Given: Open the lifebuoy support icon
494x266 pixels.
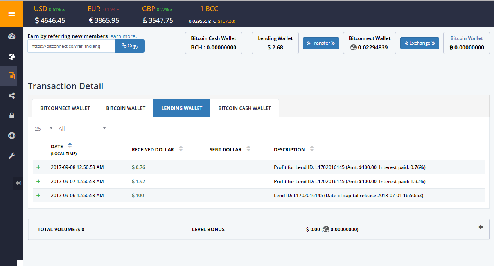Looking at the screenshot, I should pyautogui.click(x=11, y=136).
